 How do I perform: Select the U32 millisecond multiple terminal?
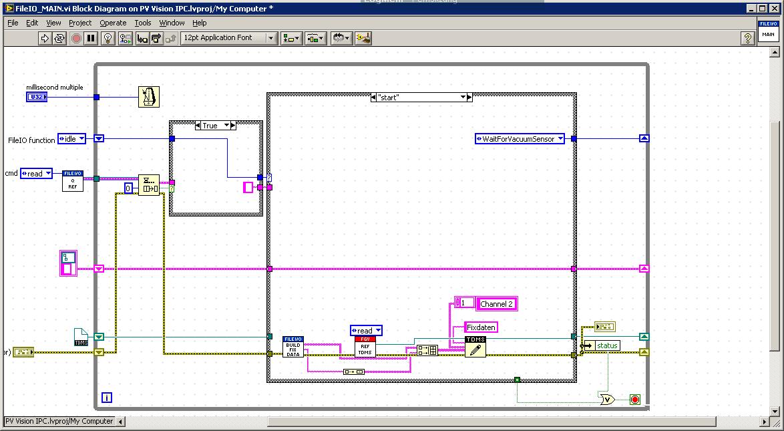[x=37, y=97]
